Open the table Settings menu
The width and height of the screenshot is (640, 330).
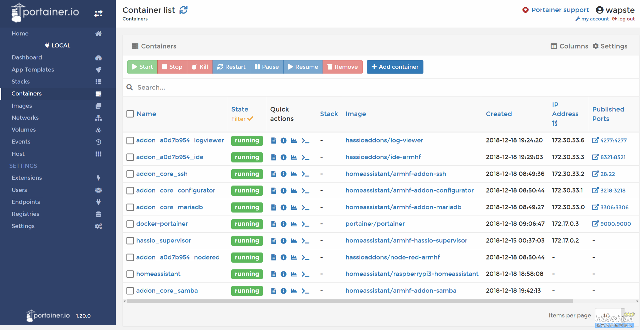click(610, 46)
